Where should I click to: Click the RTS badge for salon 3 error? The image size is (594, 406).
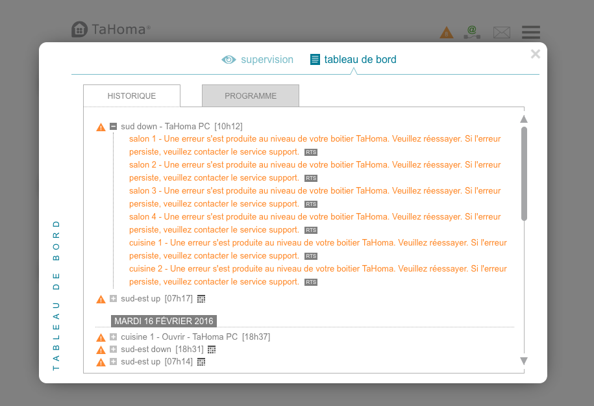pyautogui.click(x=311, y=204)
